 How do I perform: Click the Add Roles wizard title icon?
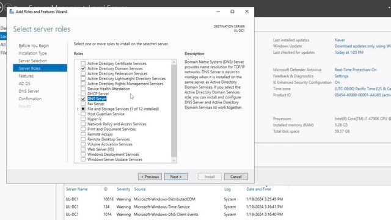tap(12, 12)
